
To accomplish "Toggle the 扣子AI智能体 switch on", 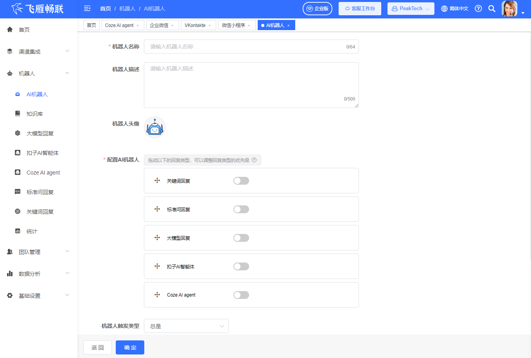I will point(241,266).
